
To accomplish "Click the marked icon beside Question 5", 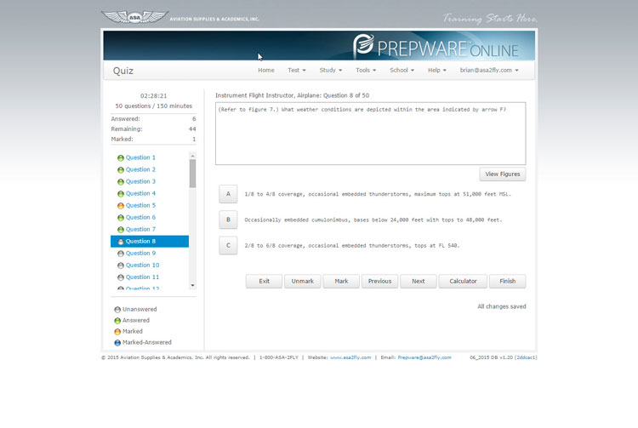I will pos(121,206).
